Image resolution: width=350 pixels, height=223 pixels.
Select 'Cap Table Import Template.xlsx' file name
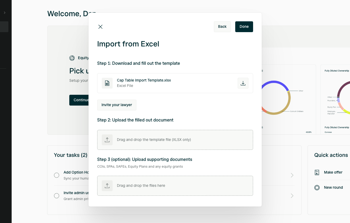click(x=144, y=80)
